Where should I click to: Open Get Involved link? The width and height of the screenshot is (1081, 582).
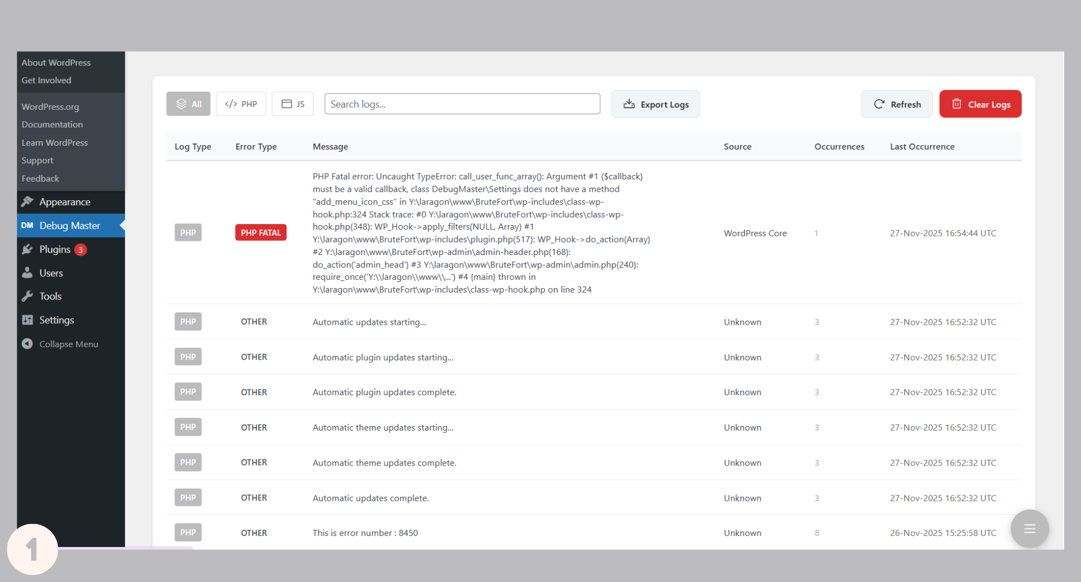click(x=47, y=80)
